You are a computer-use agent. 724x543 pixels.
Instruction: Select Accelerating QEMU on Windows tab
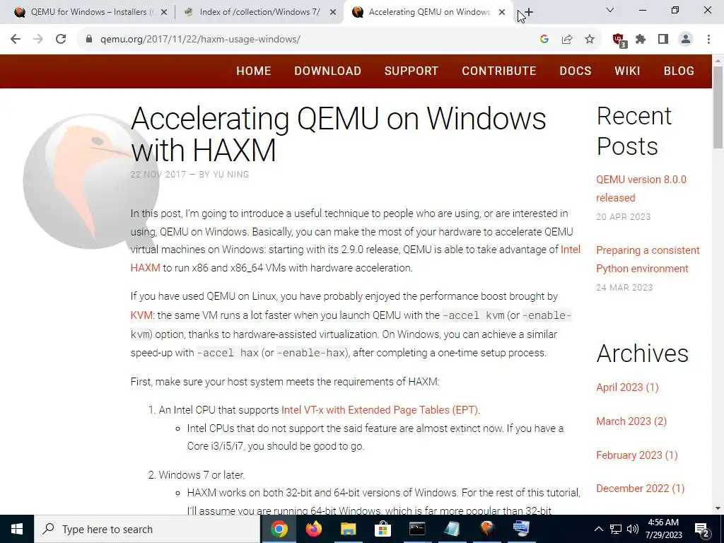[428, 12]
